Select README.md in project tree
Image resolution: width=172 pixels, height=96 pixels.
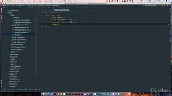coord(13,83)
